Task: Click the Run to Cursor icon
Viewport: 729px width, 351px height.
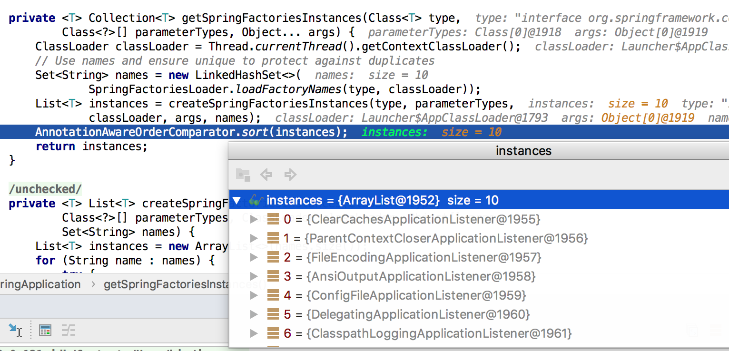Action: point(15,330)
